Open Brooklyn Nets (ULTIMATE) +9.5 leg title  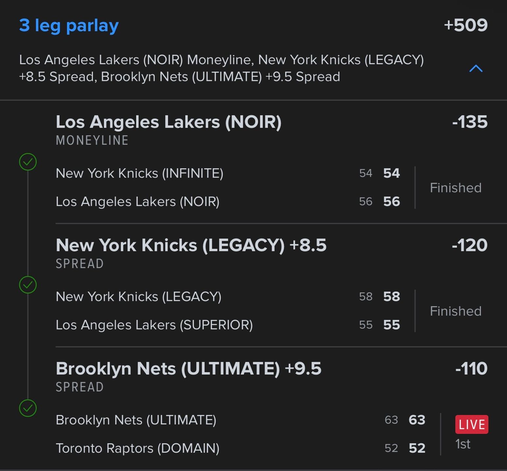coord(189,369)
